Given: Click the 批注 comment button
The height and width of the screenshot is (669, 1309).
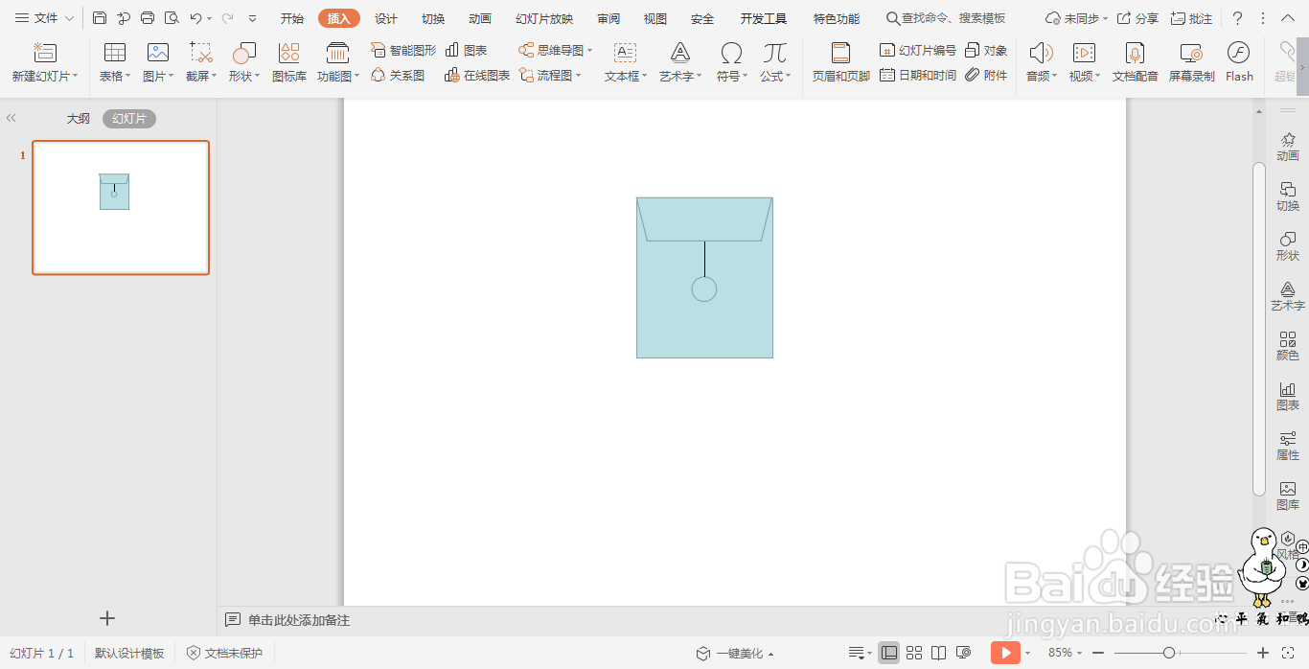Looking at the screenshot, I should (x=1191, y=18).
